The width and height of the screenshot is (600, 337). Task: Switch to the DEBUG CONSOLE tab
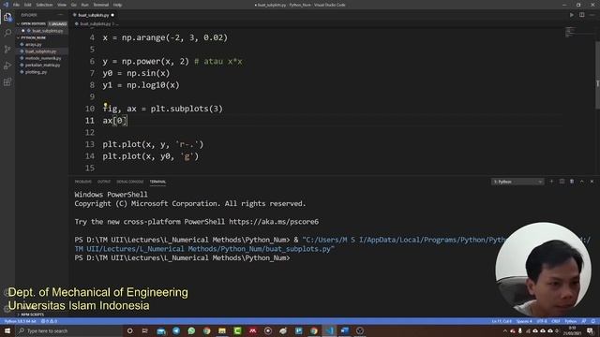[x=130, y=182]
